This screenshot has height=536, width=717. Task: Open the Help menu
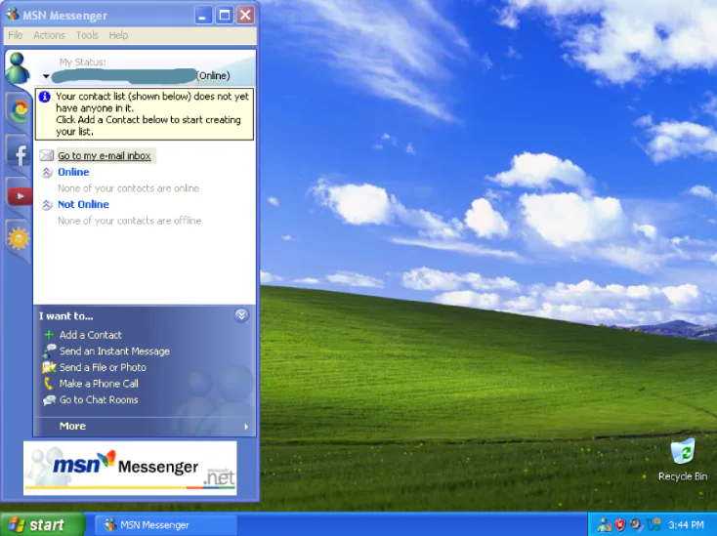click(118, 35)
